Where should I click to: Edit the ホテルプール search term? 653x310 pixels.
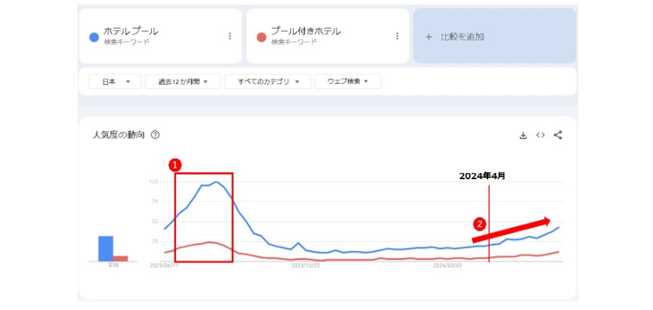click(x=131, y=32)
